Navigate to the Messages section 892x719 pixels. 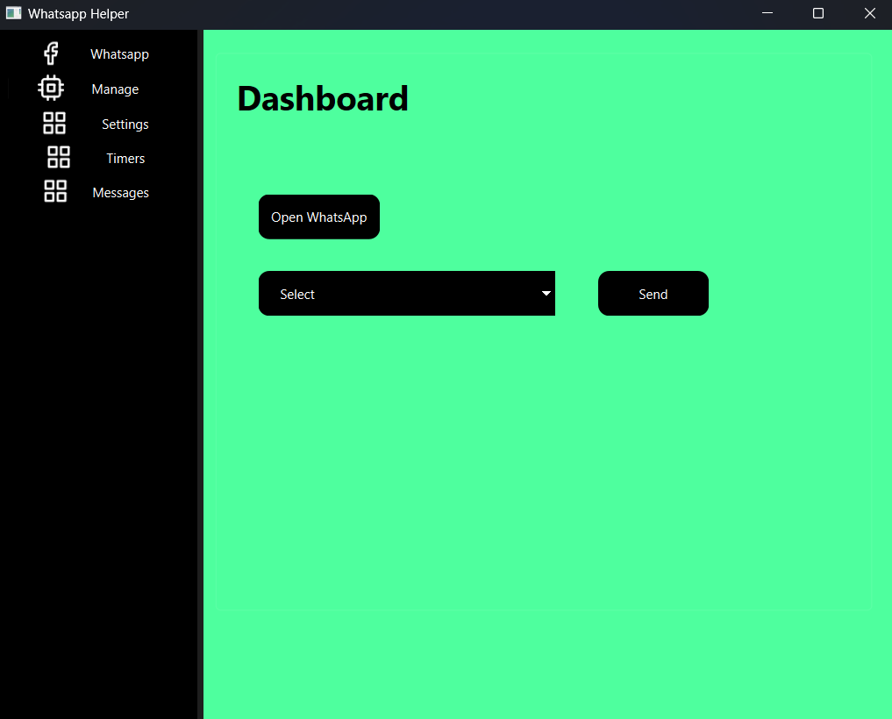pyautogui.click(x=120, y=192)
